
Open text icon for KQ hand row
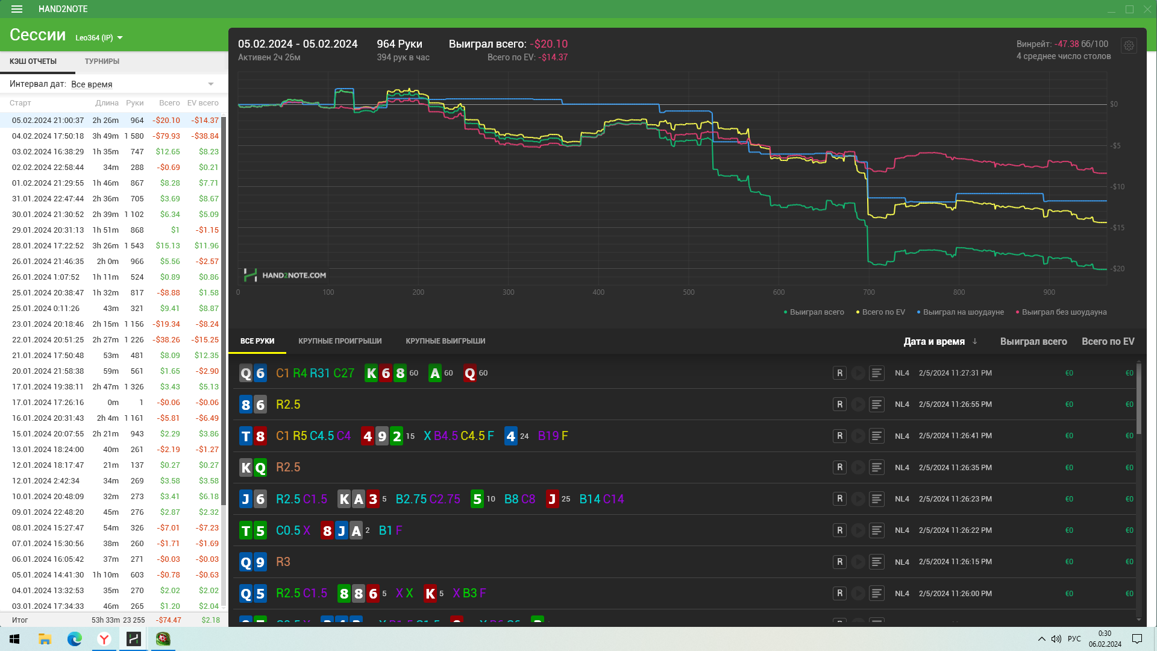[877, 467]
